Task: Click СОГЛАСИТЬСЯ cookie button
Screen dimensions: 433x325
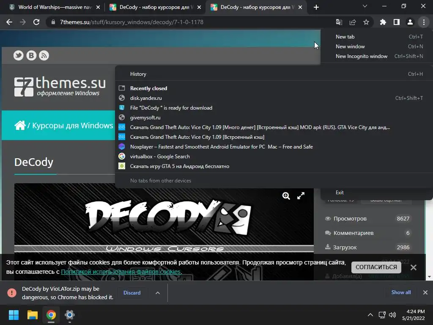Action: tap(376, 267)
